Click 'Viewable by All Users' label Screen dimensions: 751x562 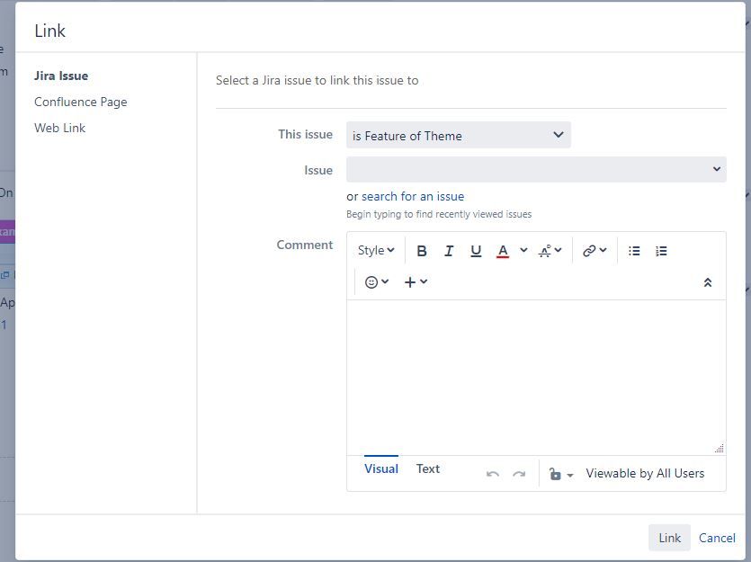[645, 474]
